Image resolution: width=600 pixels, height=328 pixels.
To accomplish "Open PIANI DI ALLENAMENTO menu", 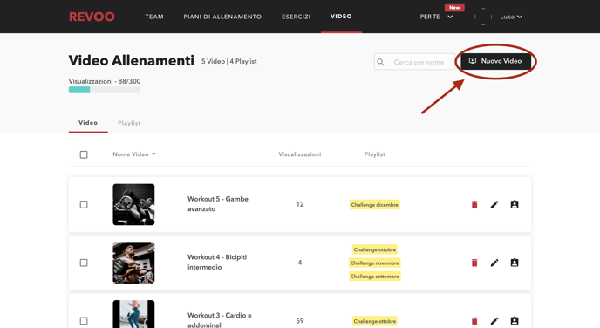I will pos(222,17).
